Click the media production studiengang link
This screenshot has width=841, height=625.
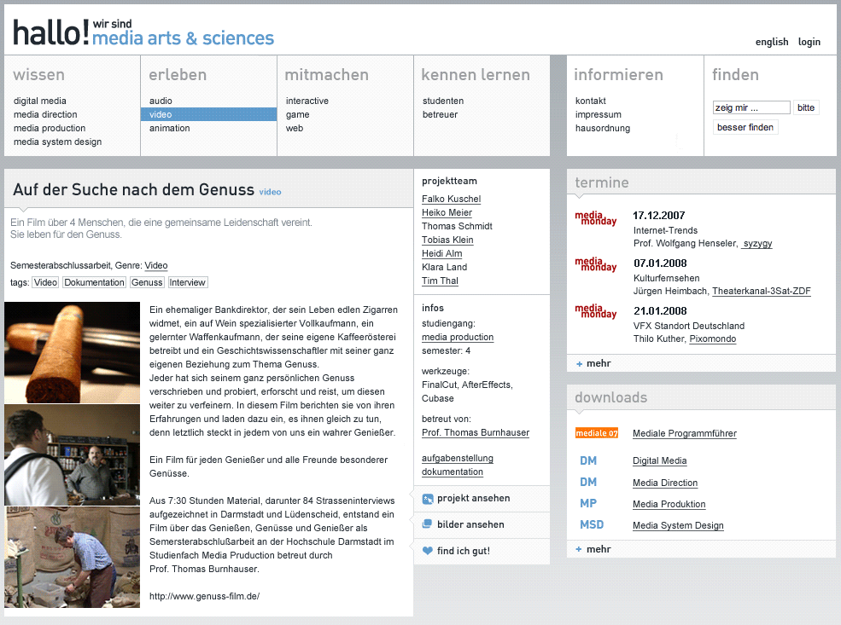click(x=458, y=337)
